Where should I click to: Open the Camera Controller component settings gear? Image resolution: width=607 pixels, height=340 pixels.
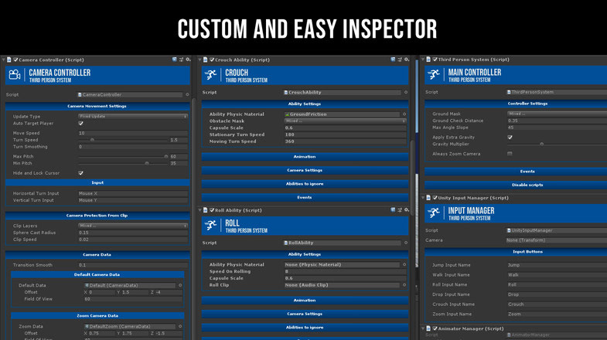pyautogui.click(x=188, y=59)
